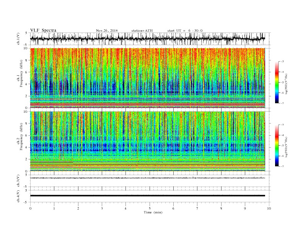
Task: Click the "station=ATH" header label
Action: (x=142, y=31)
